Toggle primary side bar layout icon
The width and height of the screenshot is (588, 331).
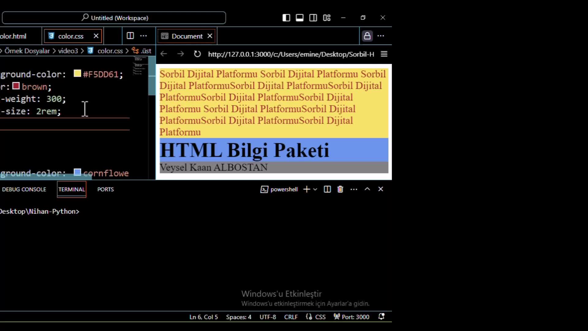tap(286, 18)
